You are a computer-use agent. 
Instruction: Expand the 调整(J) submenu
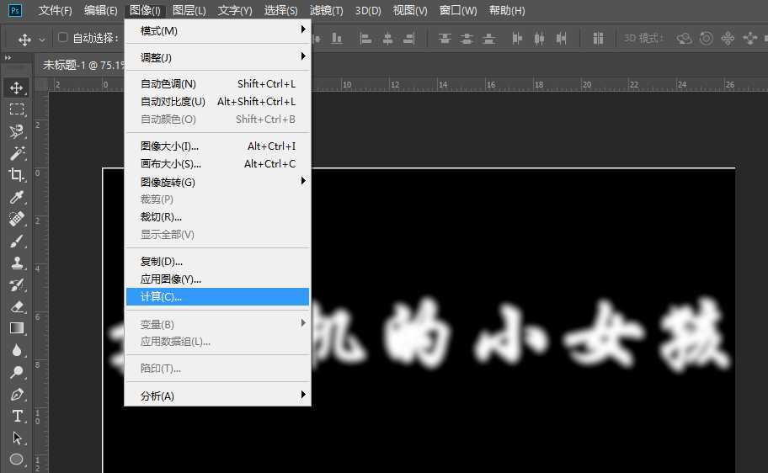217,57
